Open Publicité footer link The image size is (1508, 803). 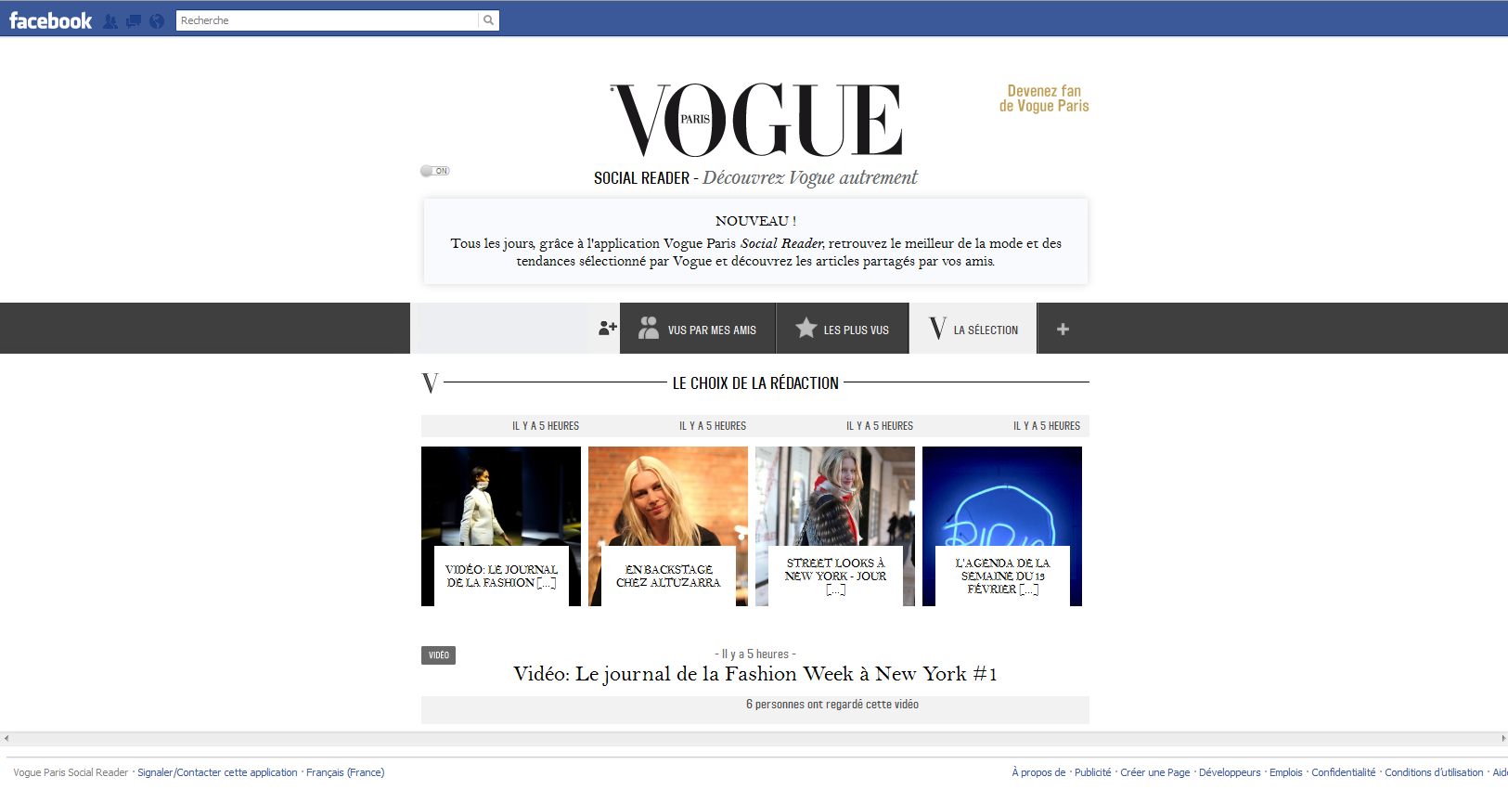coord(1092,772)
